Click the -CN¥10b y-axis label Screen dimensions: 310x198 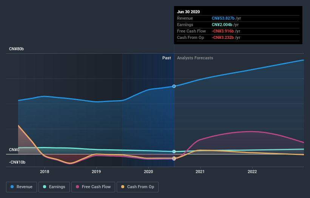coord(17,162)
